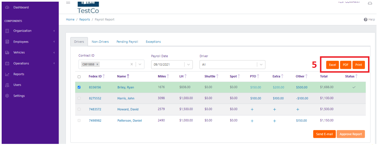
Task: Switch to the Drivers tab
Action: [79, 42]
